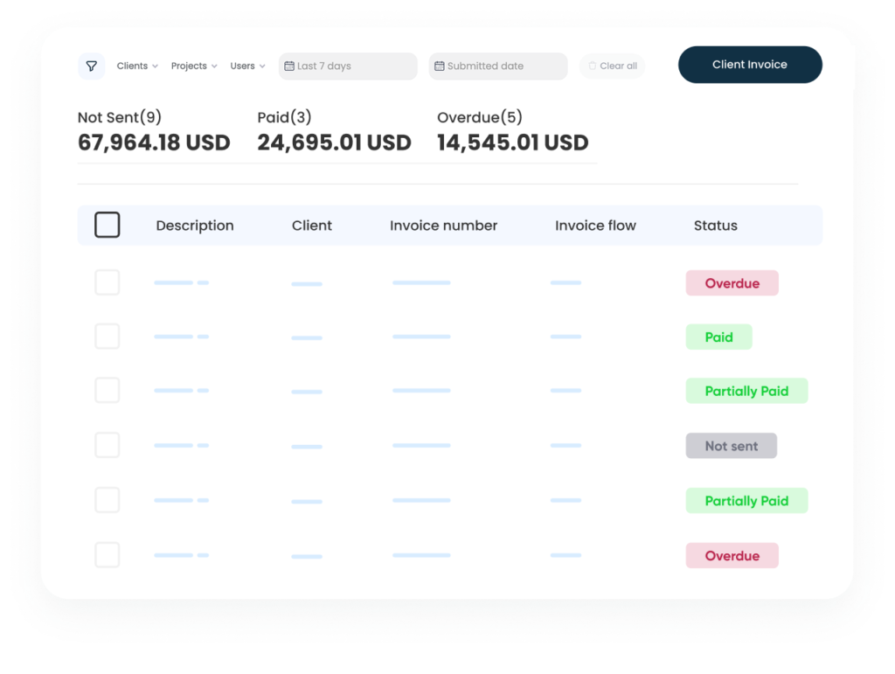
Task: Click the Submitted date input field
Action: (498, 66)
